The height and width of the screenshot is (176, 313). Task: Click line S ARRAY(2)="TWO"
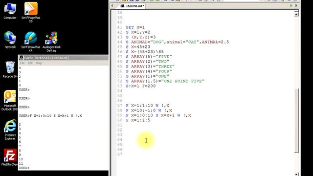(148, 62)
